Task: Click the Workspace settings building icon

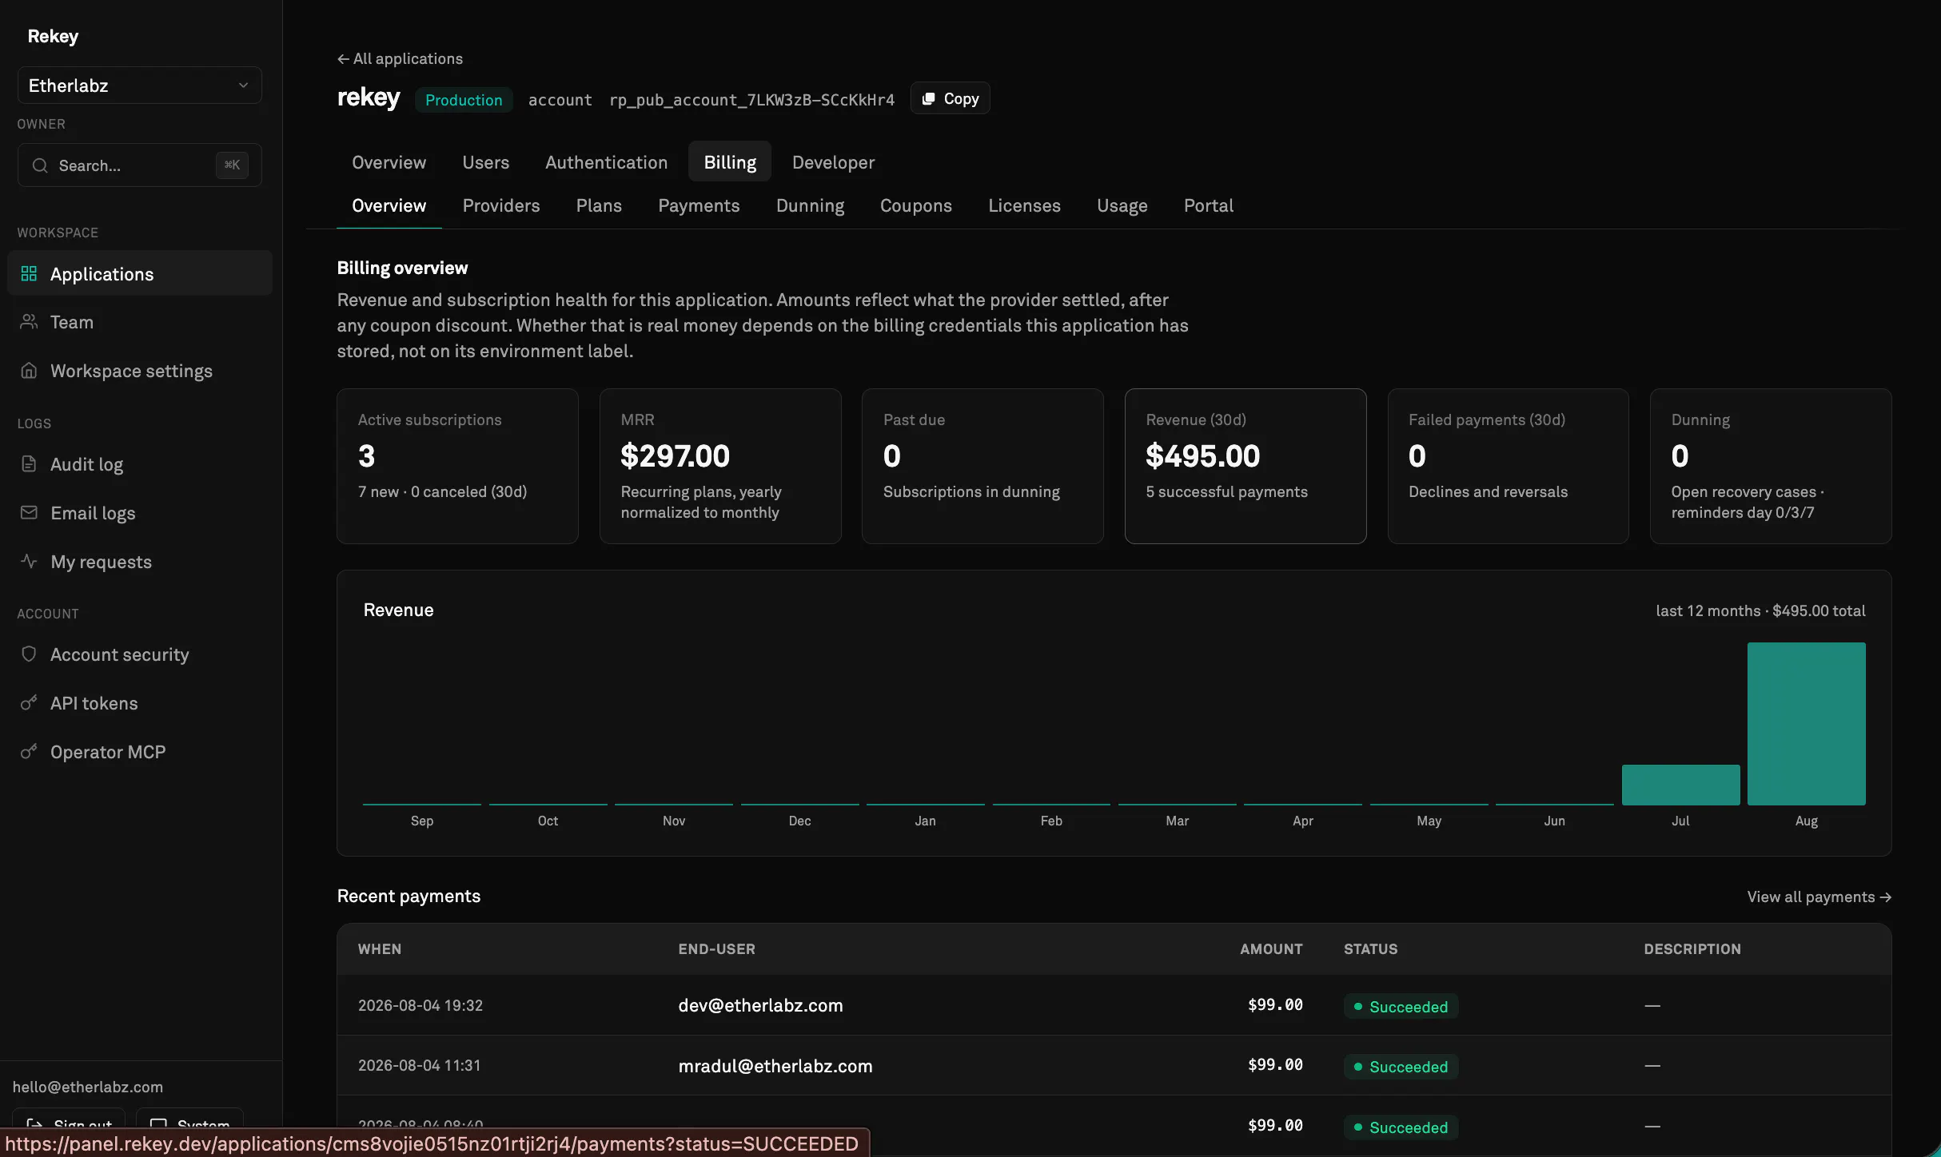Action: [29, 370]
